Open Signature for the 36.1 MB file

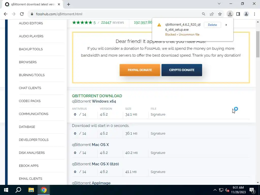158,134
